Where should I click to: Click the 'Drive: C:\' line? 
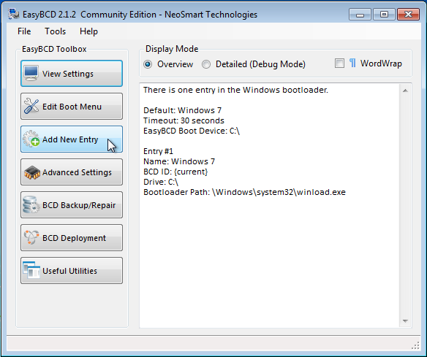coord(161,182)
